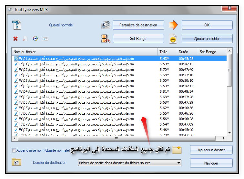Click the add-file document plus icon
This screenshot has height=179, width=244.
click(173, 39)
